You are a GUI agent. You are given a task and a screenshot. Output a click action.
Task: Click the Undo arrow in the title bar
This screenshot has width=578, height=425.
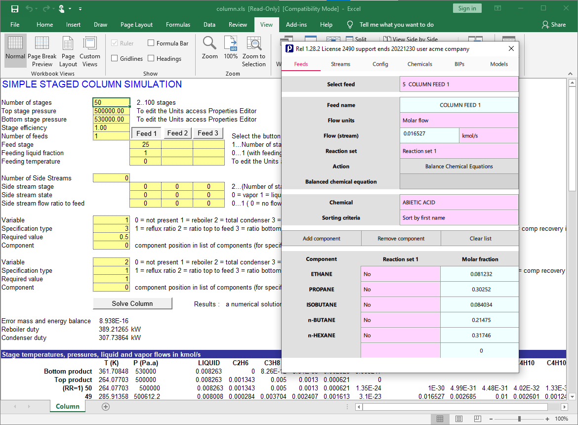click(29, 8)
